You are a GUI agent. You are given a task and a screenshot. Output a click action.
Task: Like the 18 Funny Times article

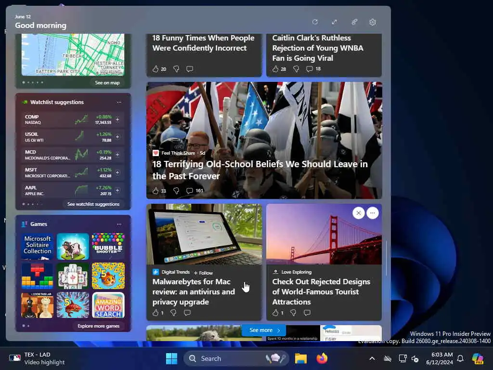click(156, 69)
